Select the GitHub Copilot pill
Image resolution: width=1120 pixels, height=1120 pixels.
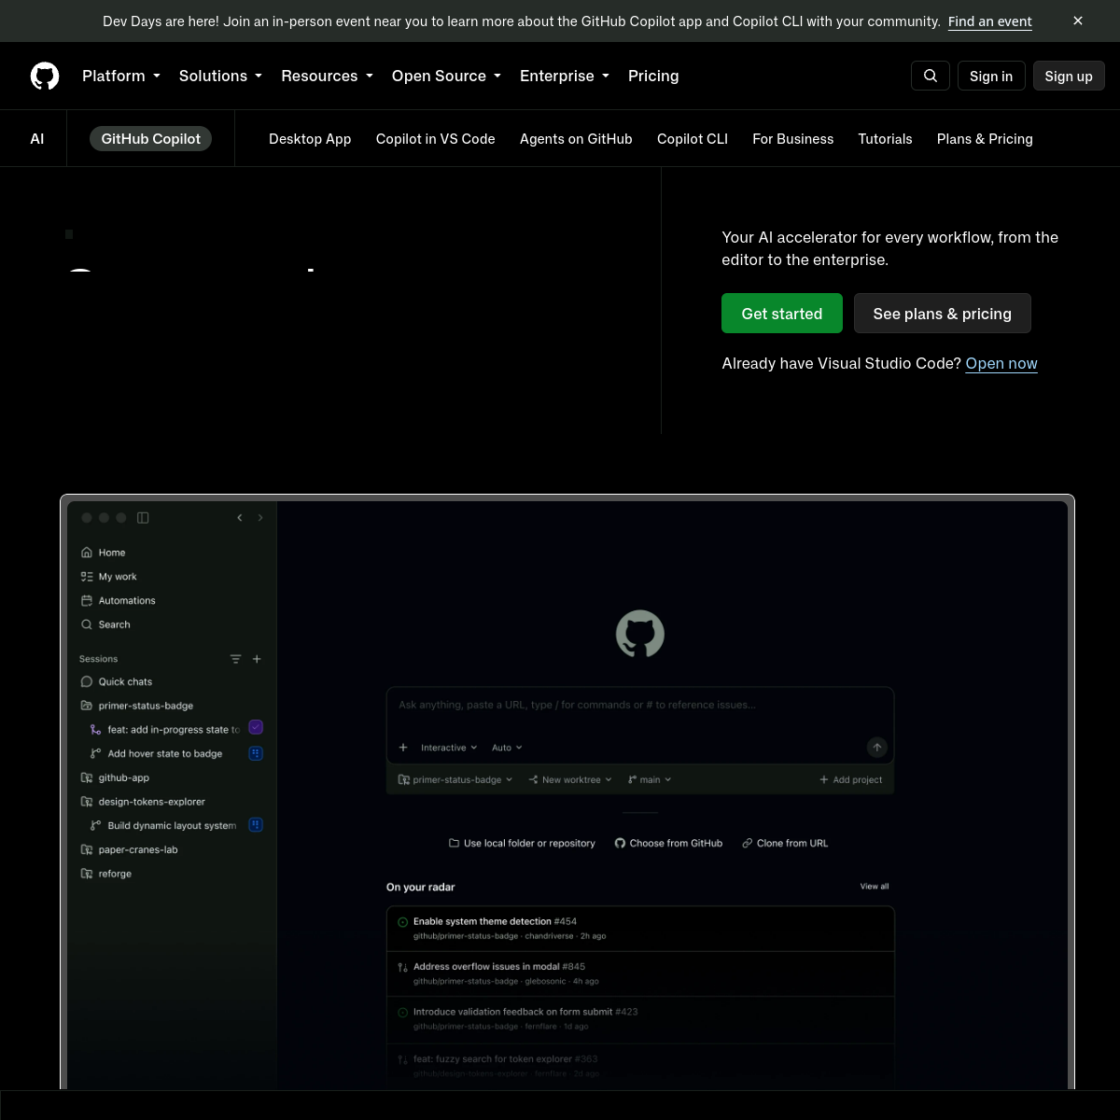click(x=151, y=139)
